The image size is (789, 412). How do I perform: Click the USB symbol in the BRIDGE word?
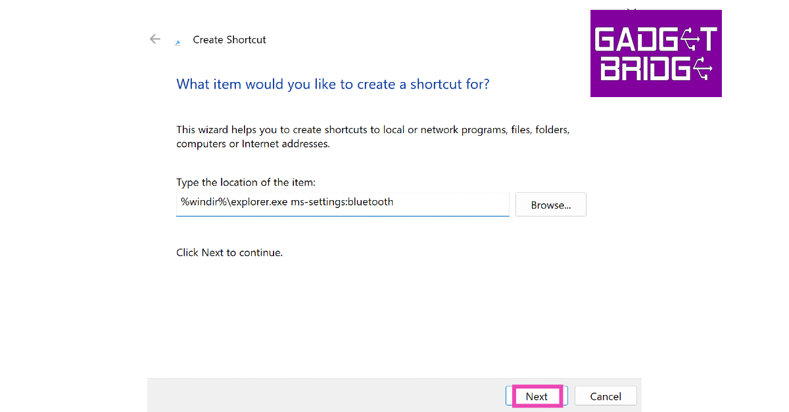click(702, 68)
